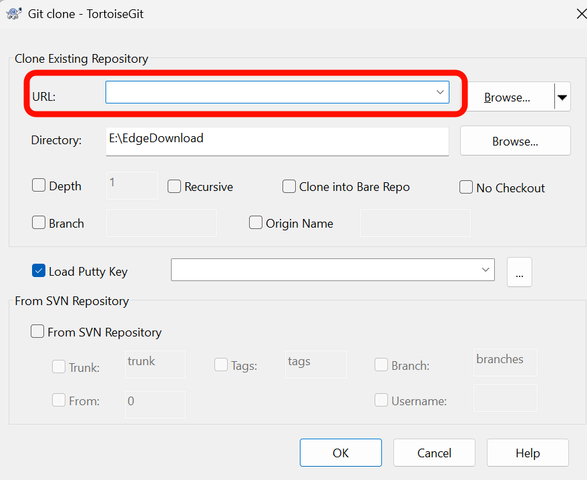Open the arrow menu beside URL Browse
The height and width of the screenshot is (480, 587).
(562, 97)
